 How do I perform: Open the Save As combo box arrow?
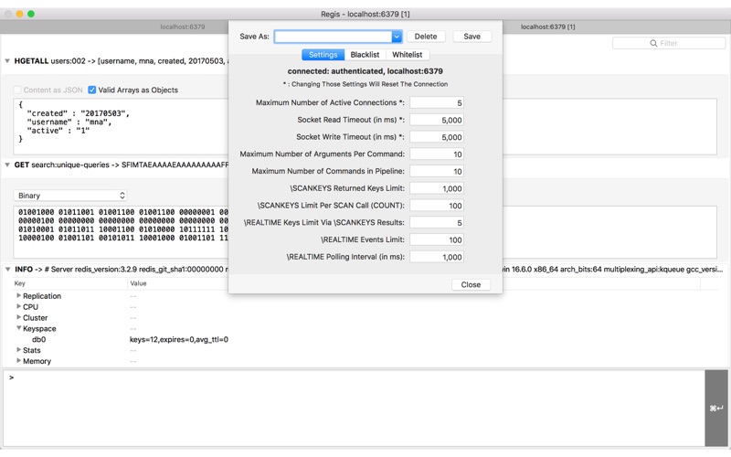pos(397,37)
